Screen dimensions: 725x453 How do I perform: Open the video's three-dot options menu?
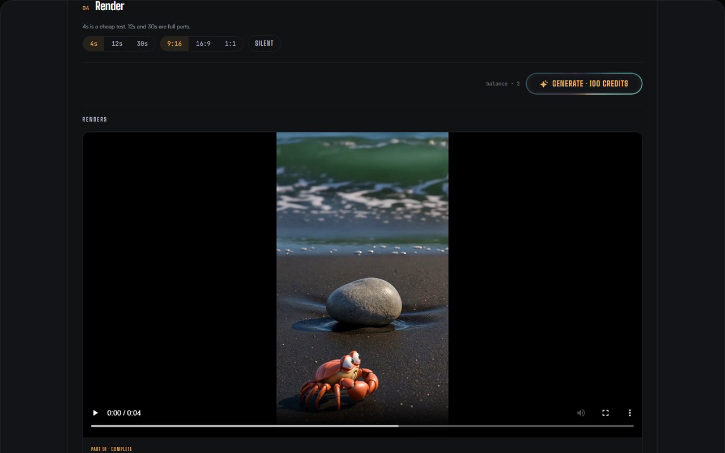(x=630, y=413)
